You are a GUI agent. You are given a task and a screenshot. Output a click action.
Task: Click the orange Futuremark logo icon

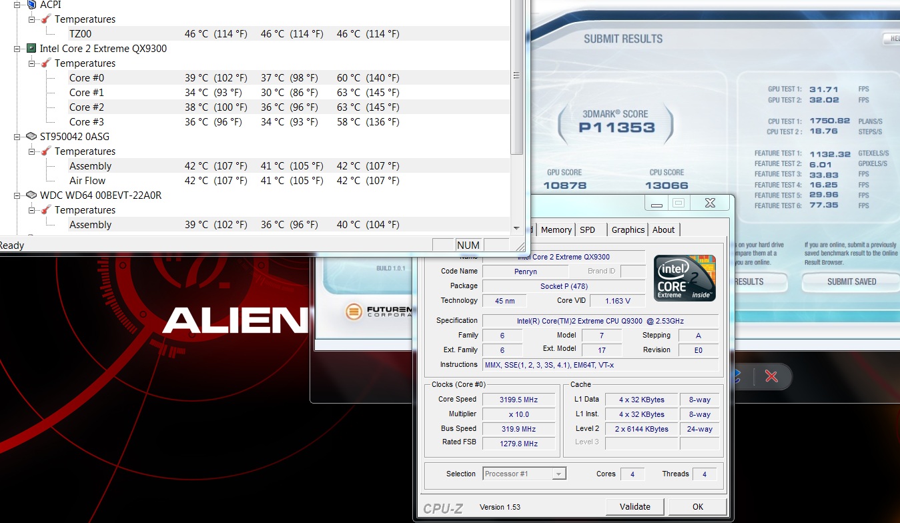[354, 312]
